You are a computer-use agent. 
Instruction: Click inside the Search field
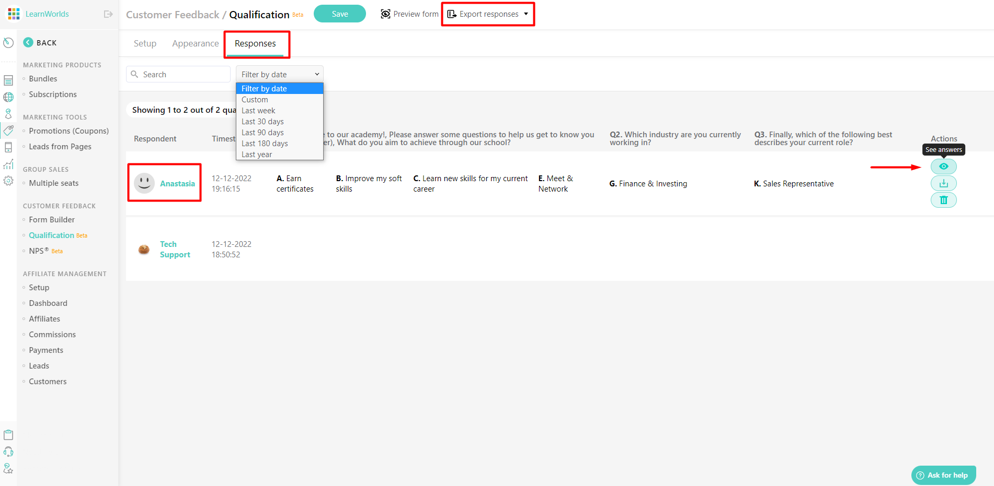(178, 74)
